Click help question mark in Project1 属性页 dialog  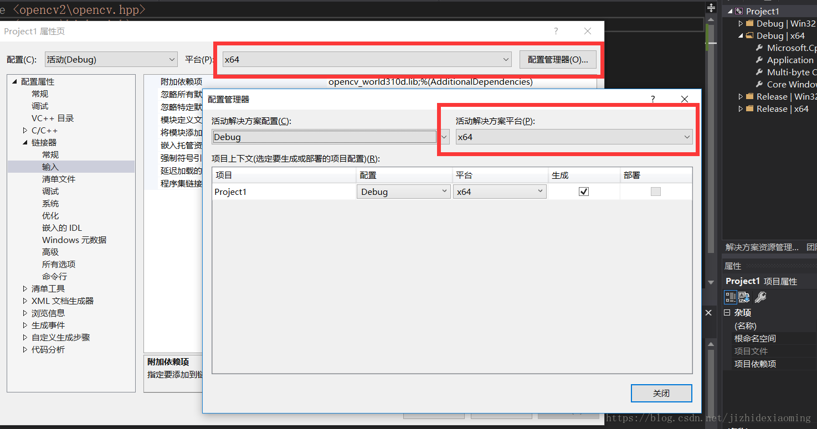(x=556, y=32)
